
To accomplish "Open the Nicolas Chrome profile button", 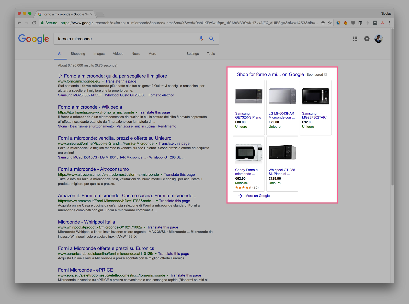I will pyautogui.click(x=386, y=14).
